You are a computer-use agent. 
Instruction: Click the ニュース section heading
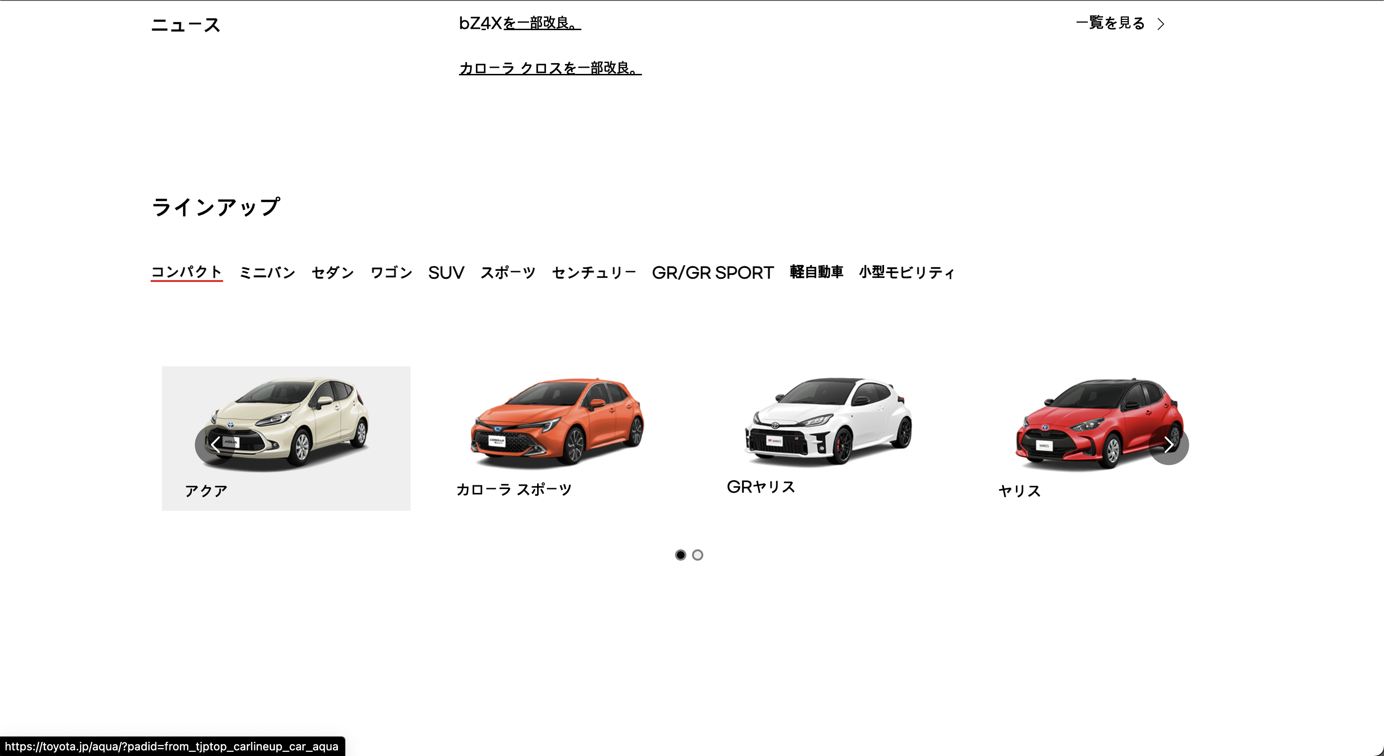[185, 25]
